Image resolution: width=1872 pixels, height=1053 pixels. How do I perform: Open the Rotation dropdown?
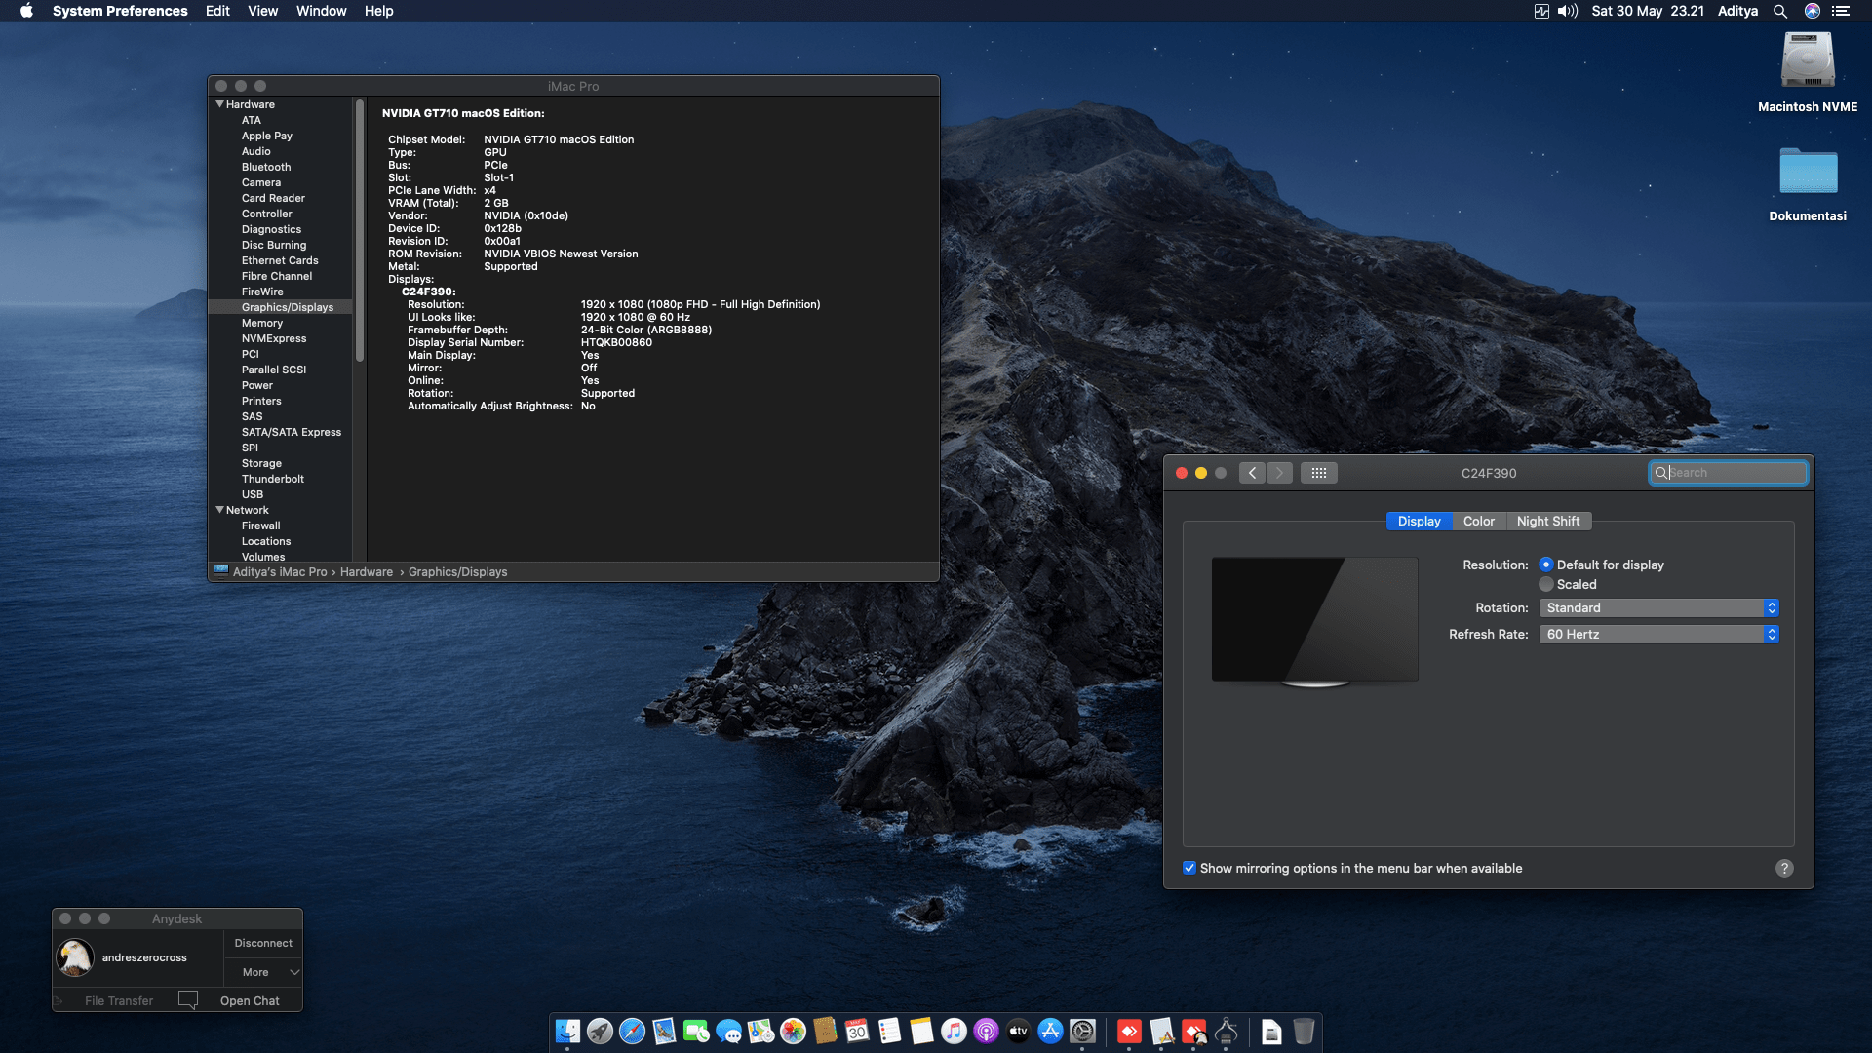1657,607
